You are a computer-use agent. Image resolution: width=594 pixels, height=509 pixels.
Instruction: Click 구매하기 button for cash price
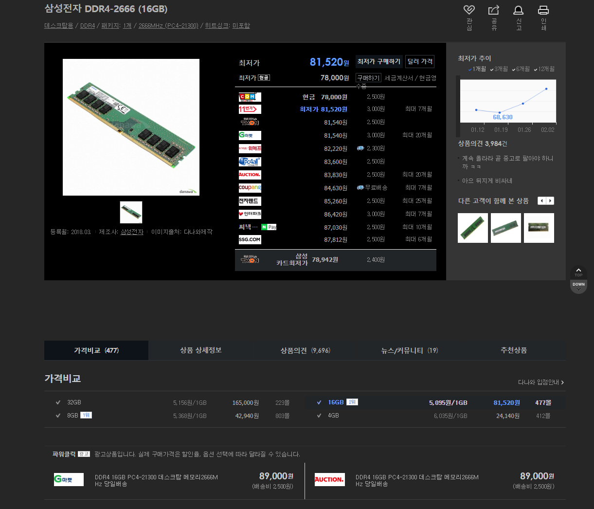[x=368, y=78]
